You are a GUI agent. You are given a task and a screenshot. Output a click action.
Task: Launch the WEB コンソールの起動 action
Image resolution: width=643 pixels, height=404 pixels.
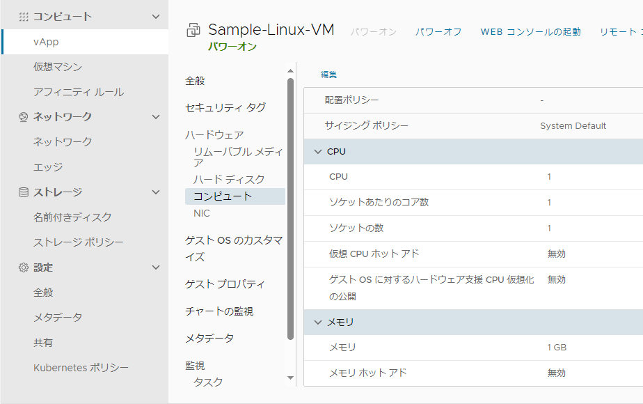point(530,32)
